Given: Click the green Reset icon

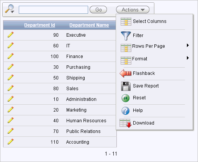Looking at the screenshot, I should pyautogui.click(x=126, y=98).
